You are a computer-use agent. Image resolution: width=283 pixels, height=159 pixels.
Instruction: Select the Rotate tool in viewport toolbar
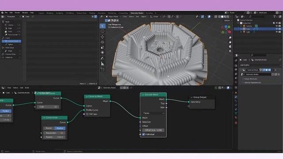pyautogui.click(x=103, y=42)
